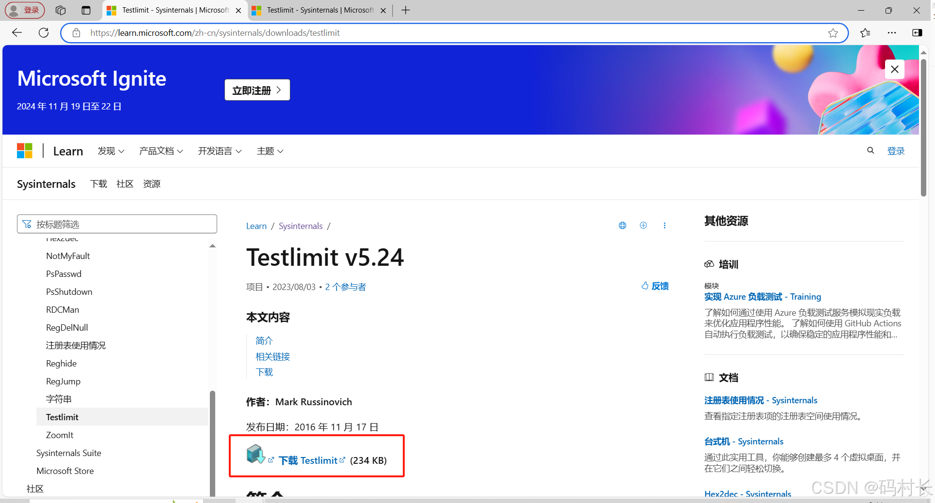Open 台式机 - Sysinternals document link
The image size is (935, 503).
pos(744,442)
